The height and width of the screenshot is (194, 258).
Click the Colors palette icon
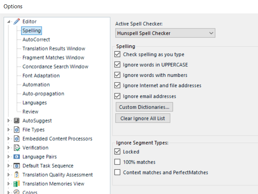click(x=17, y=192)
